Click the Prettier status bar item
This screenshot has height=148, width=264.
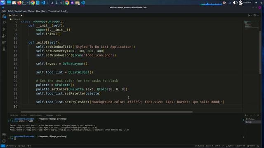click(x=251, y=146)
